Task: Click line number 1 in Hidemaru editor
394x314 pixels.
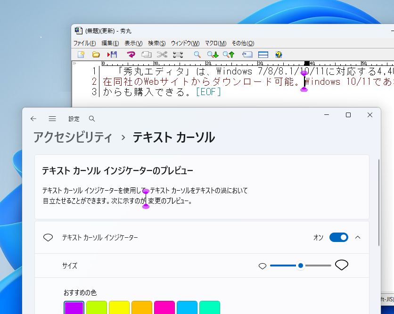Action: (x=94, y=71)
